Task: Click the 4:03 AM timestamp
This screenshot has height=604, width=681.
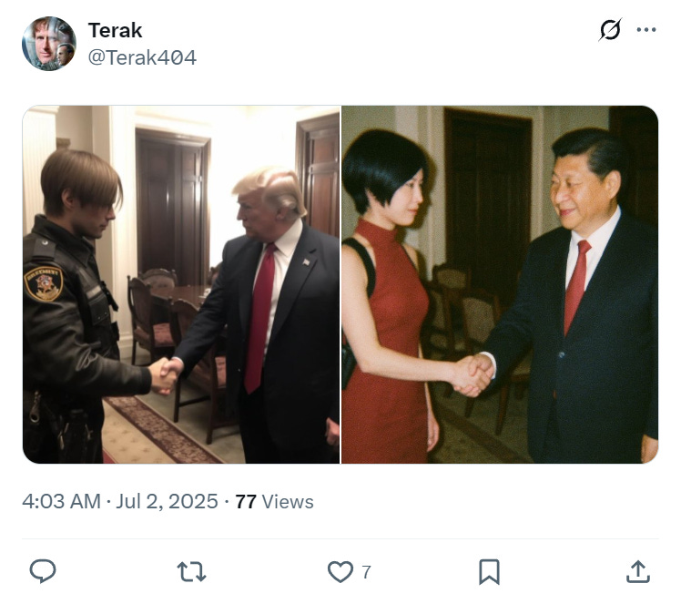Action: tap(61, 501)
